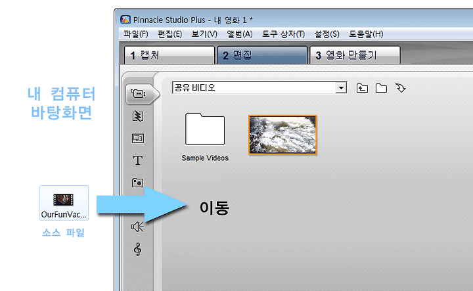
Task: Select the highlighted water video thumbnail
Action: click(x=282, y=135)
